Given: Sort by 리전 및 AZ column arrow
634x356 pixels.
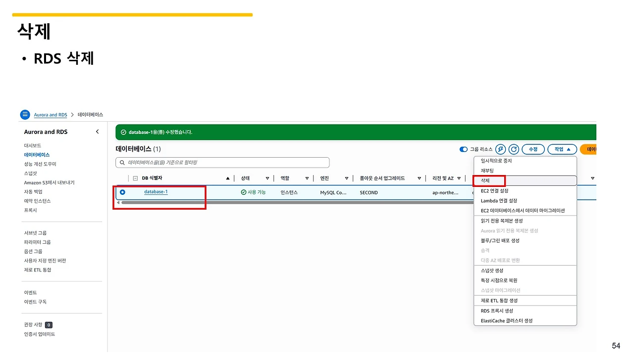Looking at the screenshot, I should 459,178.
